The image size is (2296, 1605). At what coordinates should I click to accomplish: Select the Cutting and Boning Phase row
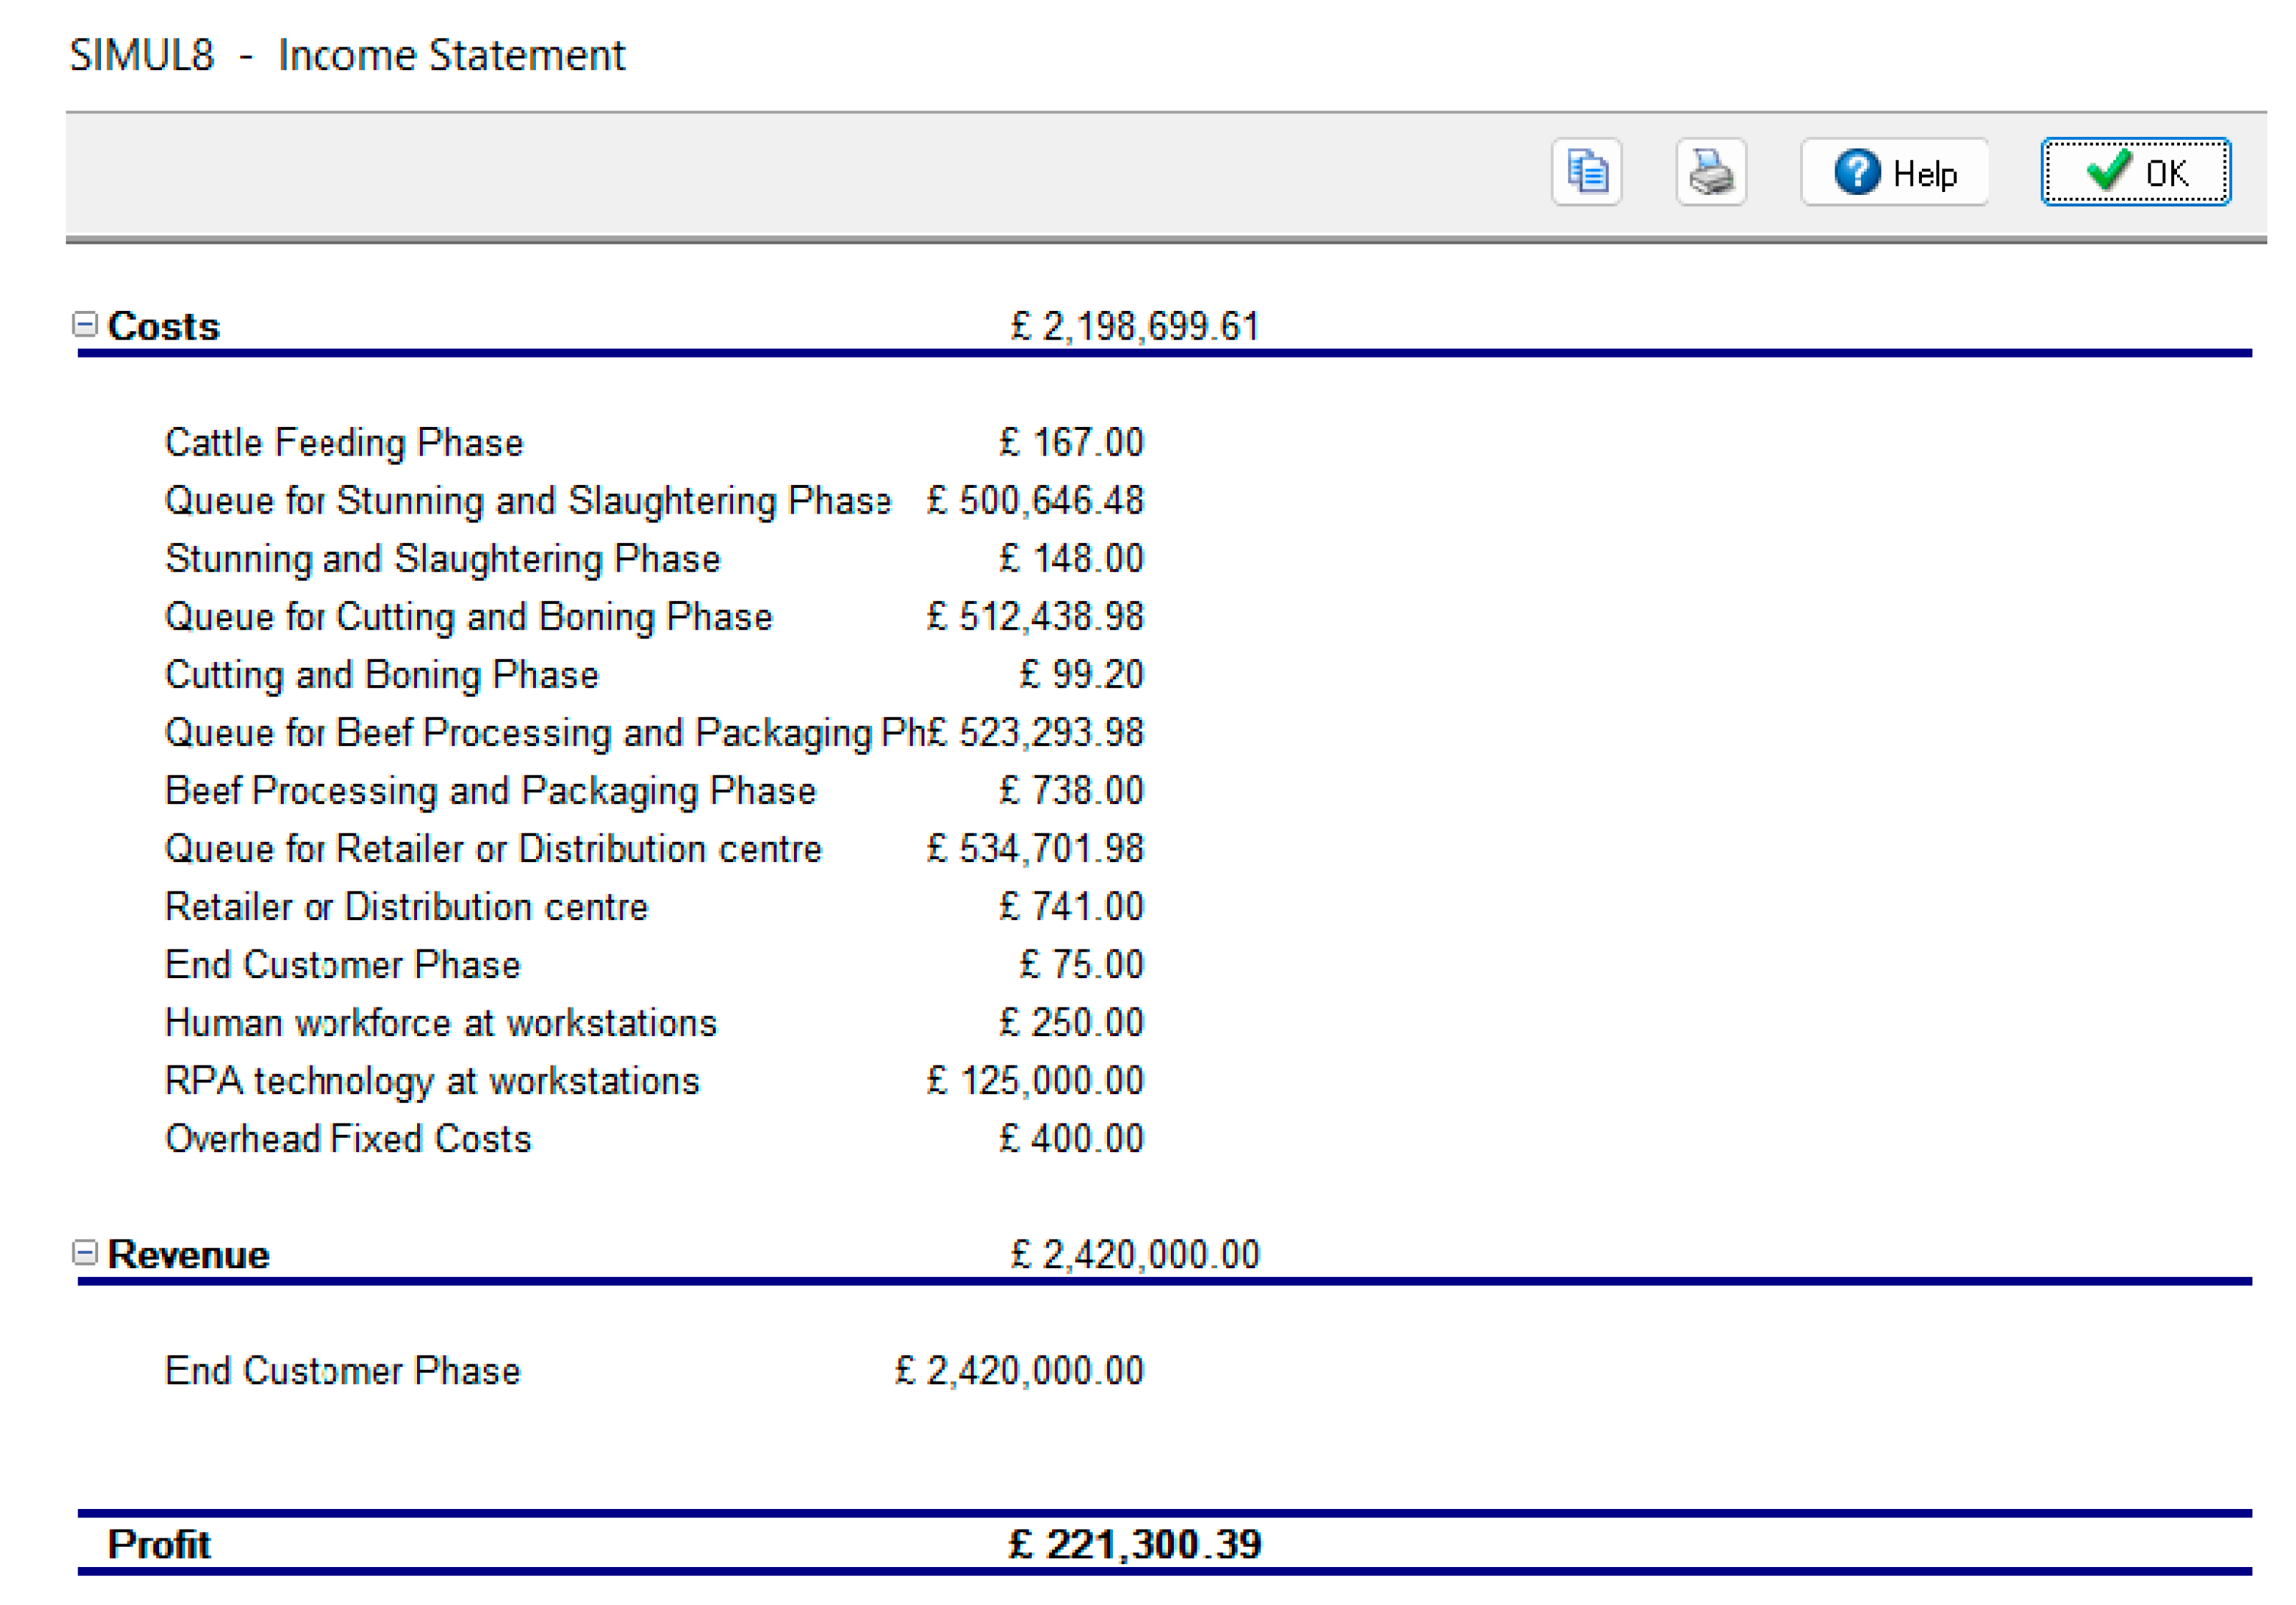[x=654, y=674]
